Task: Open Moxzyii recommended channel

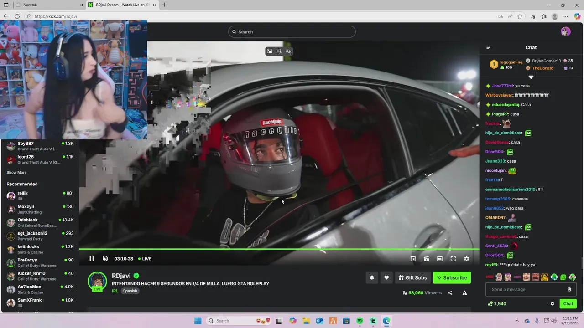Action: pyautogui.click(x=40, y=209)
